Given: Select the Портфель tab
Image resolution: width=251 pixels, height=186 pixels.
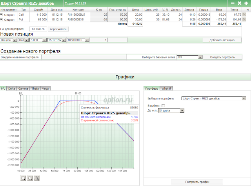Looking at the screenshot, I should (152, 88).
